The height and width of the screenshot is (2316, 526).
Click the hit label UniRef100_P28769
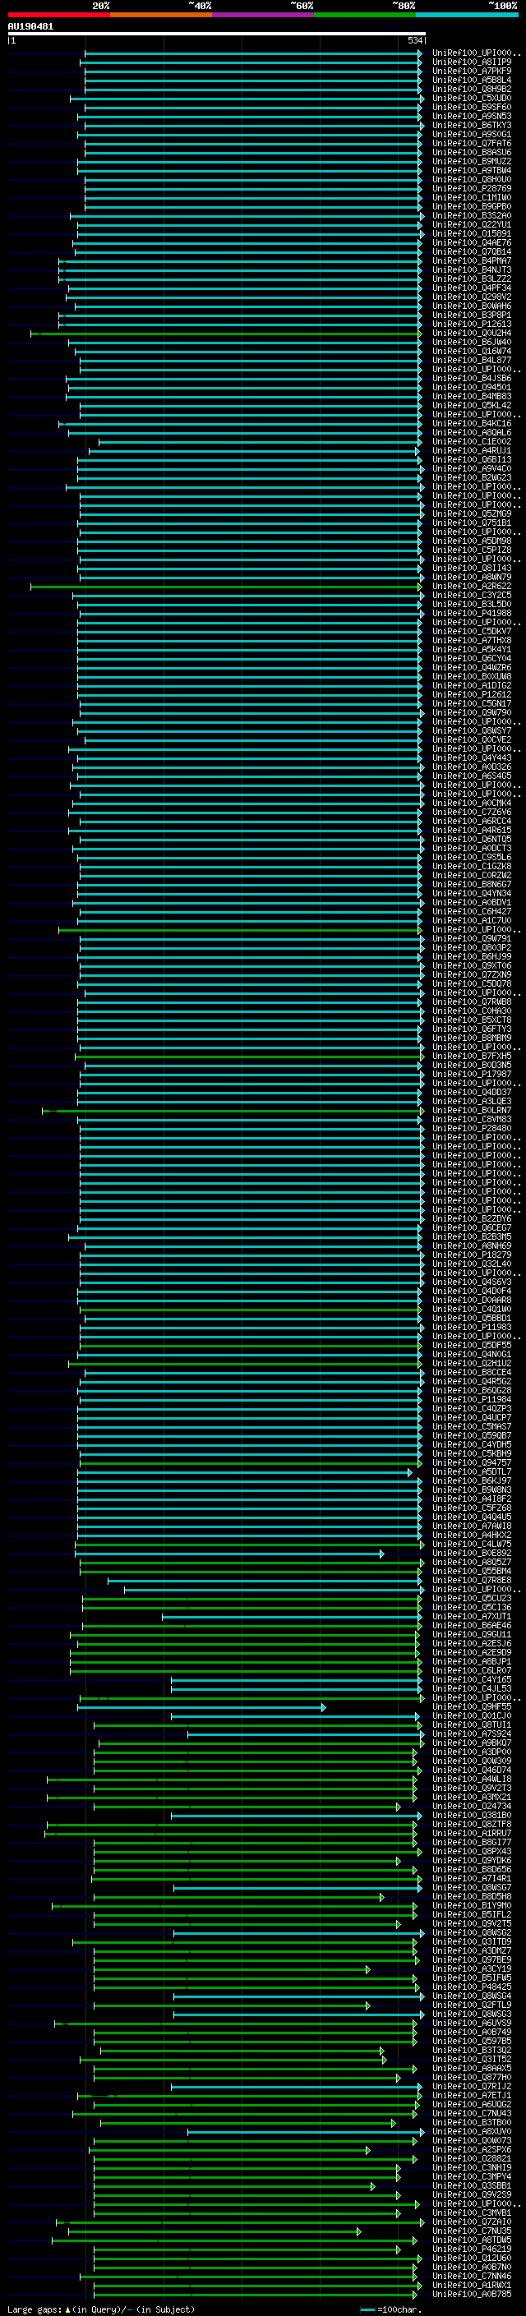pyautogui.click(x=472, y=189)
